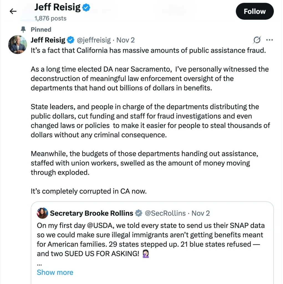Click Jeff Reisig's profile avatar photo
Viewport: 283px width, 284px height.
18,44
